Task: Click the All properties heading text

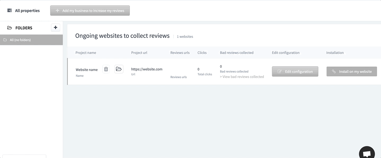Action: 27,11
